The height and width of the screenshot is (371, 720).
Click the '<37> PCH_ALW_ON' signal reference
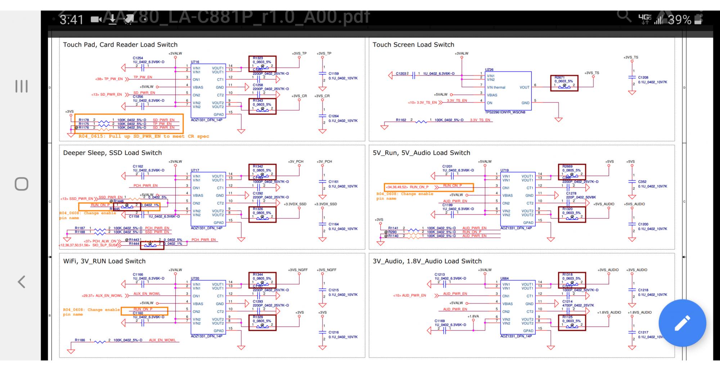[x=100, y=241]
